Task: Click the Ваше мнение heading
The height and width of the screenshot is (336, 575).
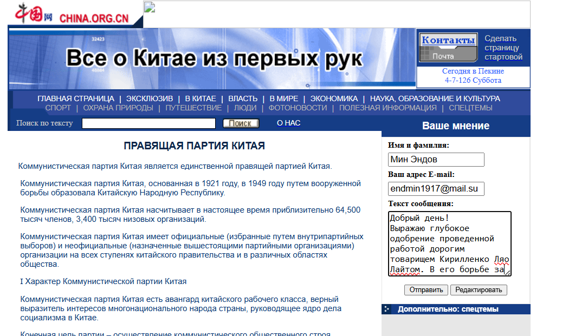Action: [x=456, y=126]
